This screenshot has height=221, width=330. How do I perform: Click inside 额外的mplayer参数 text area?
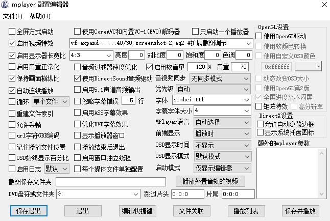288,173
